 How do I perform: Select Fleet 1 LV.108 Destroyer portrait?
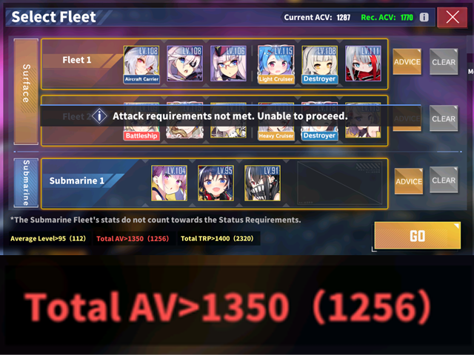coord(319,64)
